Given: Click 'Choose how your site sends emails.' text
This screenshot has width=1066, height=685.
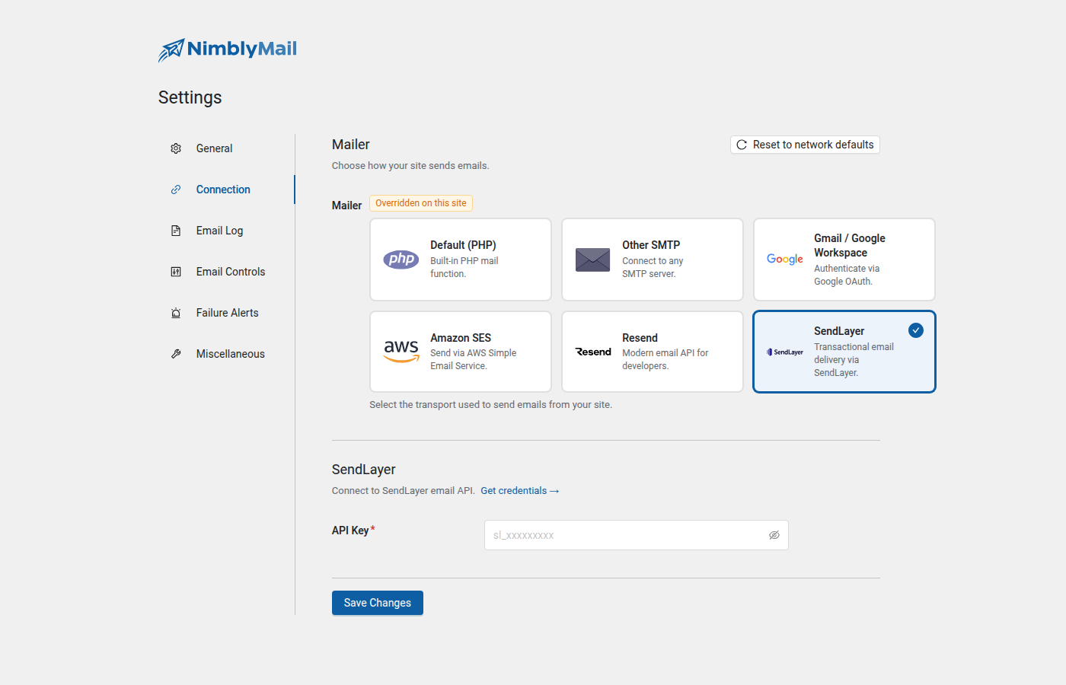Looking at the screenshot, I should point(410,166).
